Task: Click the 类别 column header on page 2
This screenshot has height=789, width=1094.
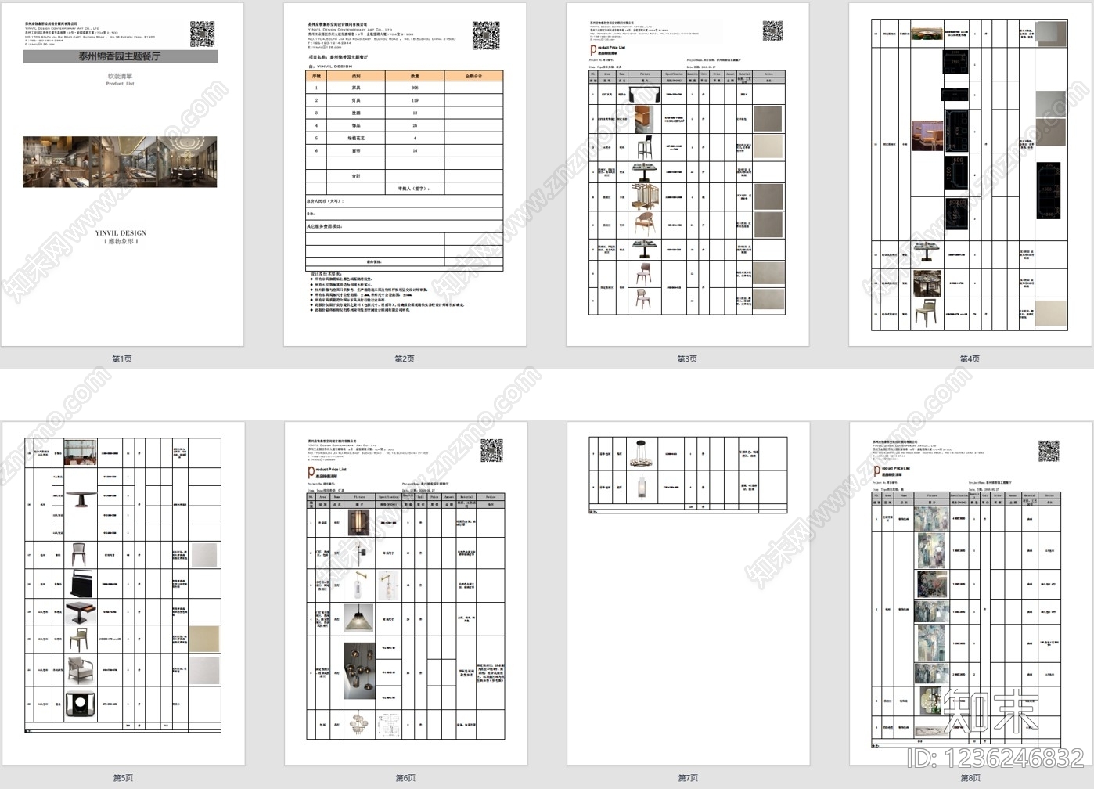Action: (x=356, y=76)
